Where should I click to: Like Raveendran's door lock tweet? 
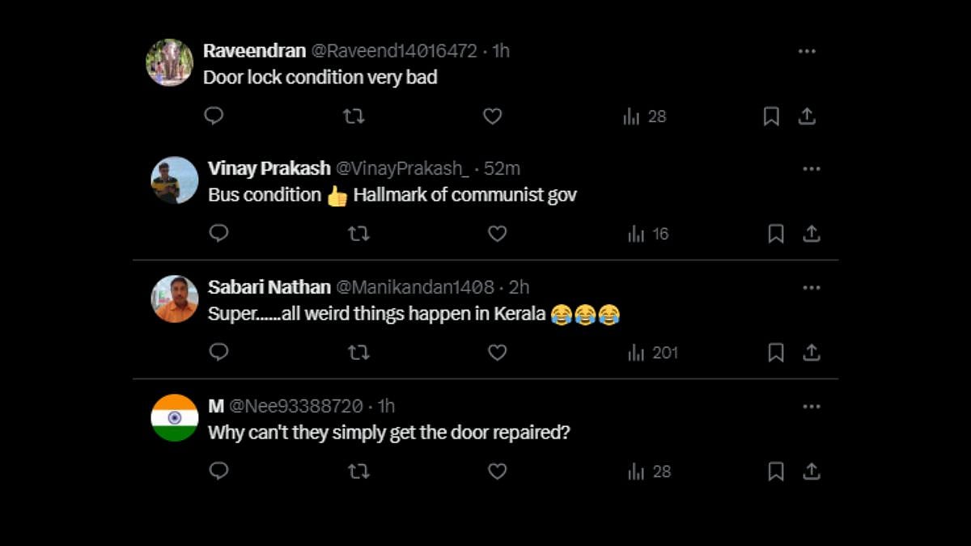[493, 116]
